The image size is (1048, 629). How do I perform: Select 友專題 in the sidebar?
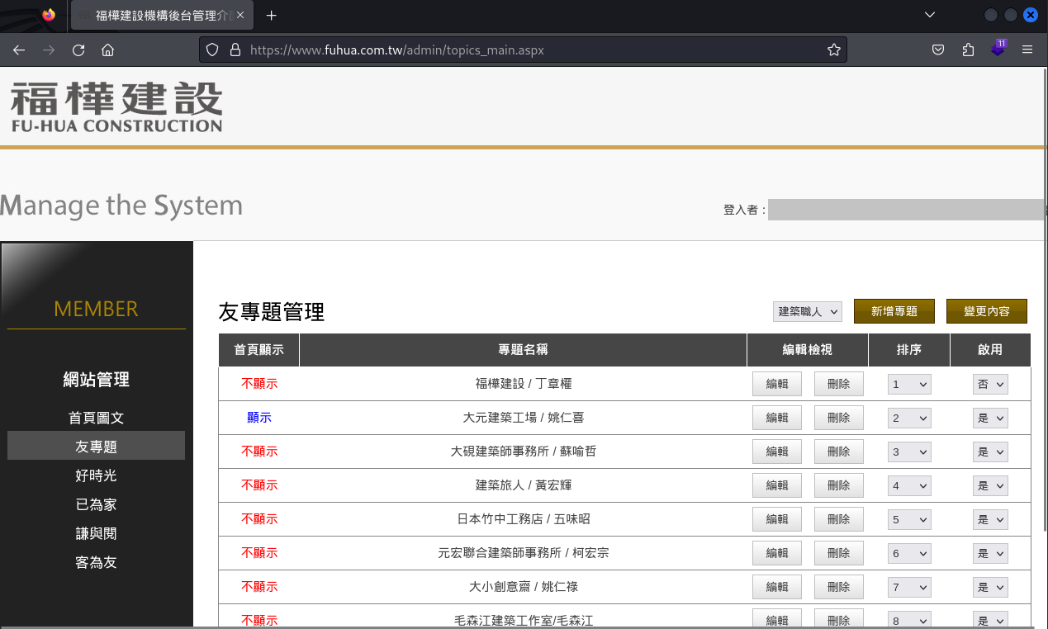[x=96, y=447]
